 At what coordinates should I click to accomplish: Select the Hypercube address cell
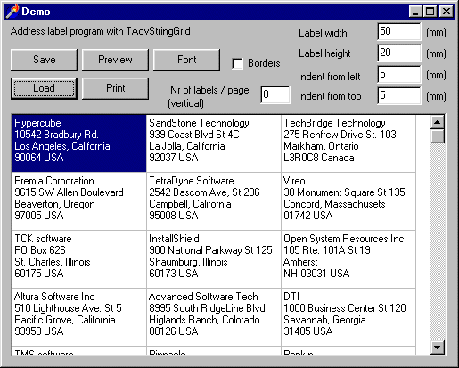click(79, 143)
